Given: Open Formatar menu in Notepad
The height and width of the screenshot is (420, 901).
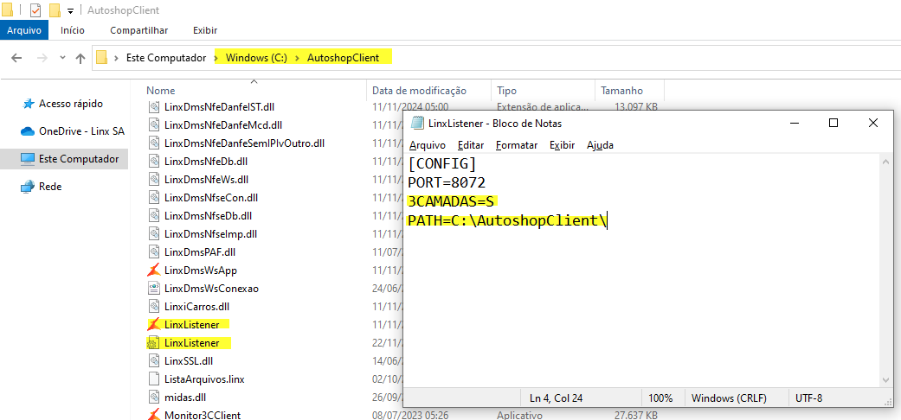Looking at the screenshot, I should click(517, 146).
